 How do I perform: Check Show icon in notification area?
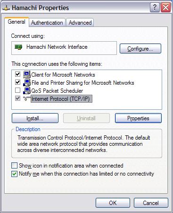pos(14,166)
